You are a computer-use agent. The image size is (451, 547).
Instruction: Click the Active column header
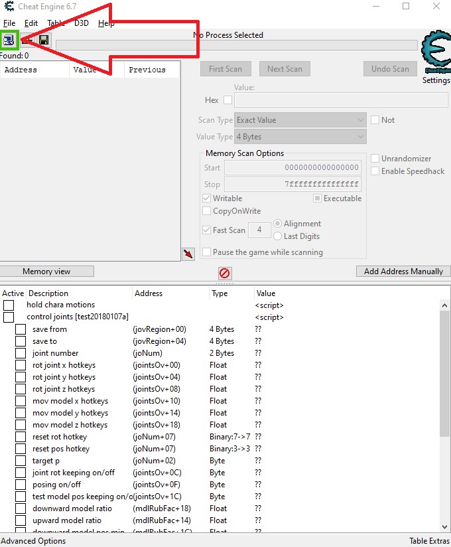[x=13, y=293]
